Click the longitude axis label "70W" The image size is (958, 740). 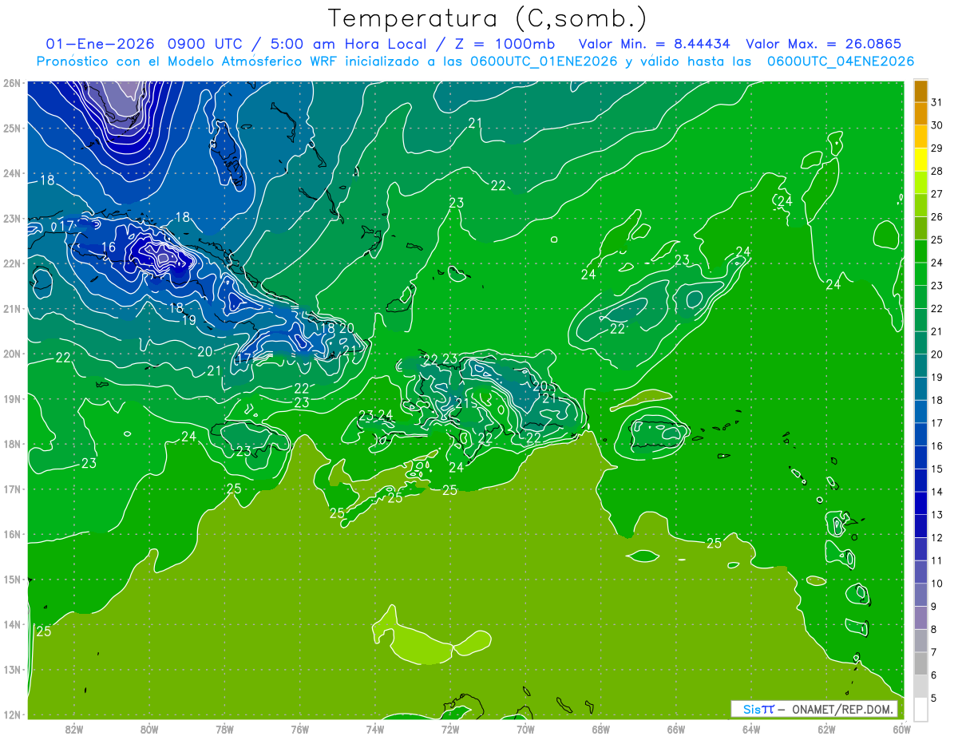coord(525,729)
